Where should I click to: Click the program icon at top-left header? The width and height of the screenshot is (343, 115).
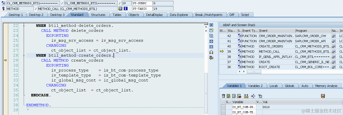tap(3, 3)
